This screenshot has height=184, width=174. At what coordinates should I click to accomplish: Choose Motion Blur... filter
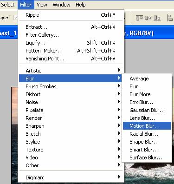[147, 126]
